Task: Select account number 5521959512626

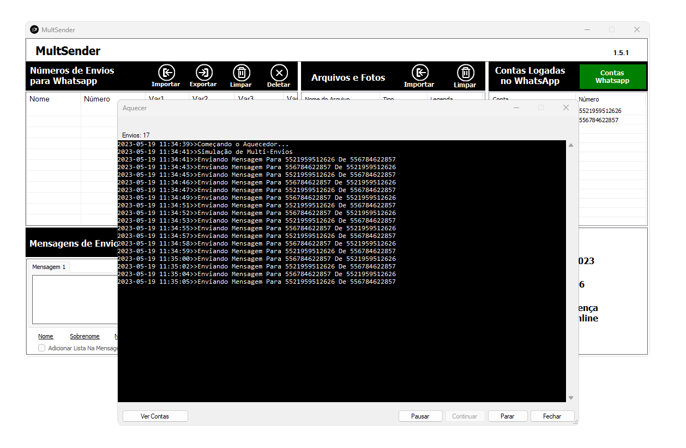Action: click(600, 111)
